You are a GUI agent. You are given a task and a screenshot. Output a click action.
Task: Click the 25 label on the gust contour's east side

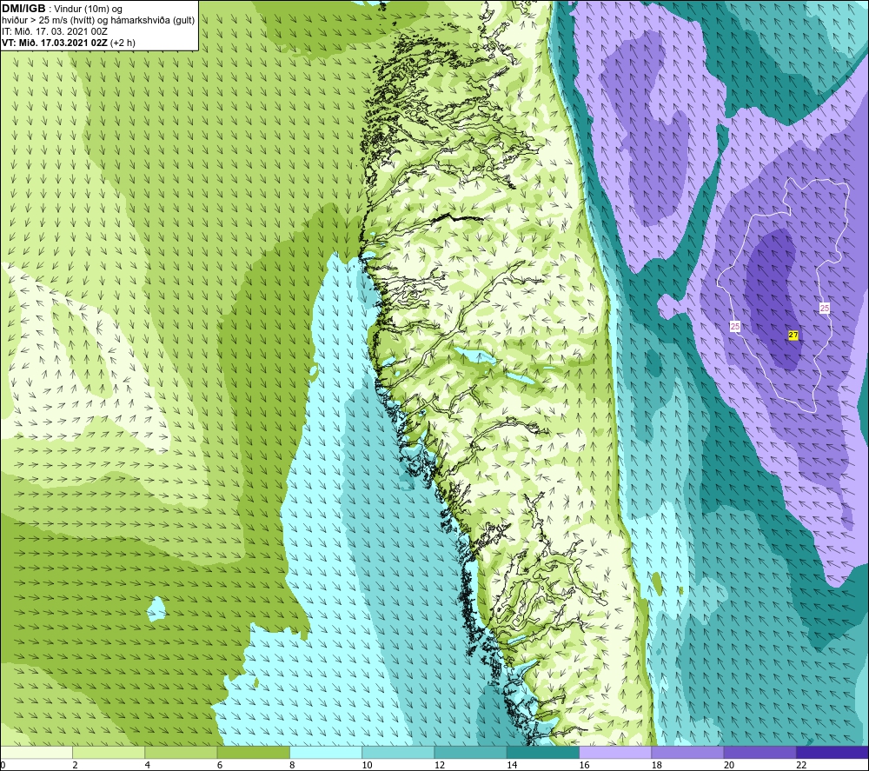pyautogui.click(x=824, y=308)
